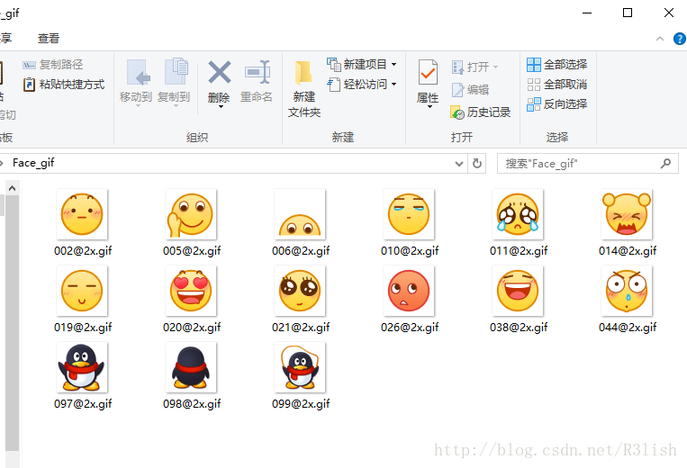Select the 011@2x.gif crying face thumbnail
The width and height of the screenshot is (687, 468).
518,214
